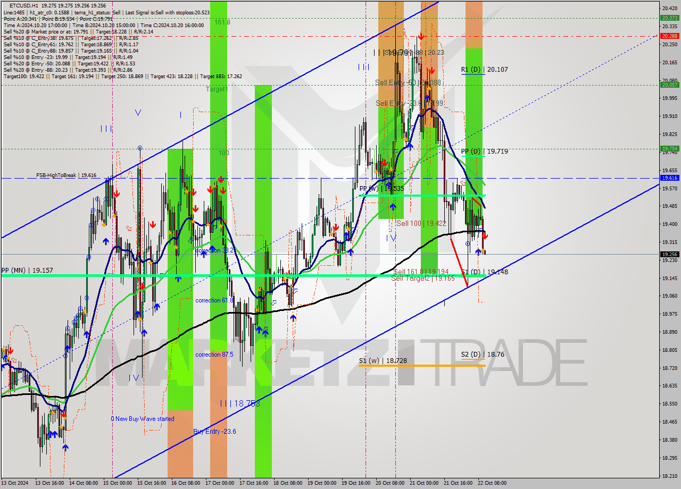681x489 pixels.
Task: Click the 'S2 (D) | 18.76' support label
Action: coord(482,354)
